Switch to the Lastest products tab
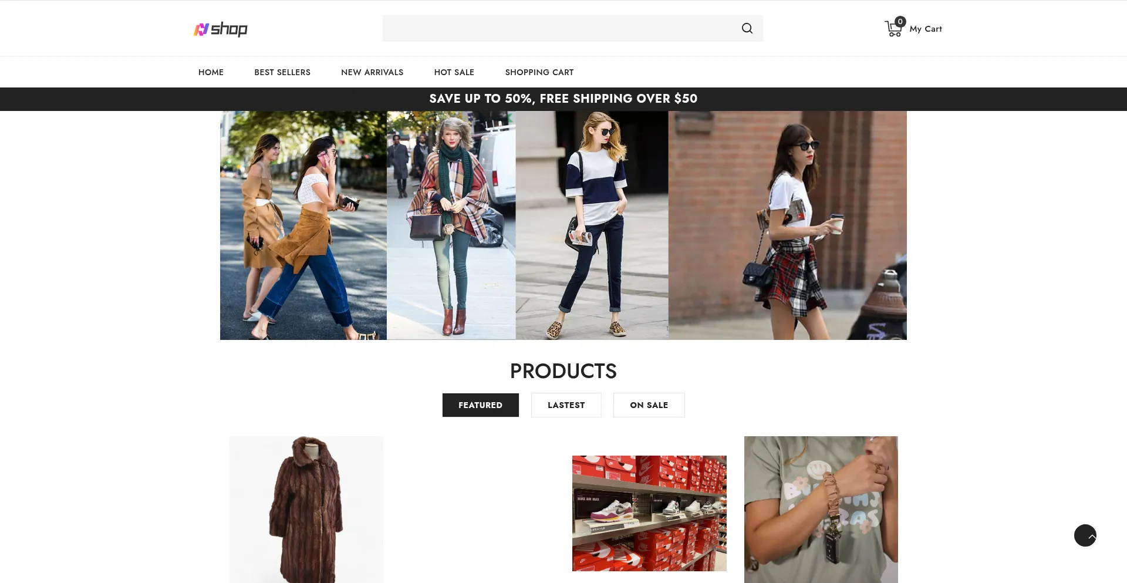Screen dimensions: 1127x583 click(566, 405)
